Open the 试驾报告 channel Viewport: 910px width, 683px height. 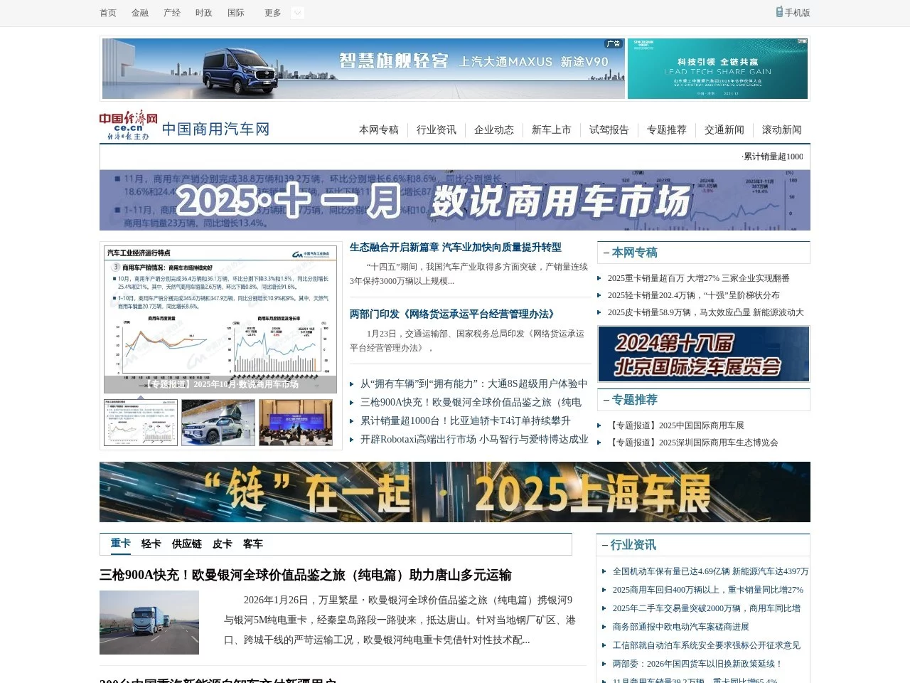click(x=609, y=130)
